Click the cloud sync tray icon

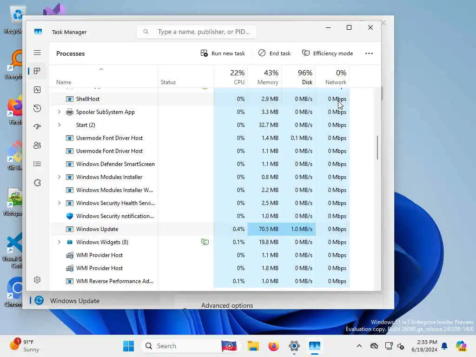(374, 346)
